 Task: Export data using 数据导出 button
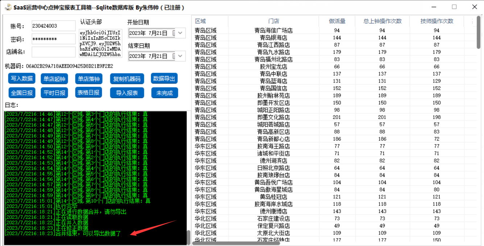tap(164, 79)
